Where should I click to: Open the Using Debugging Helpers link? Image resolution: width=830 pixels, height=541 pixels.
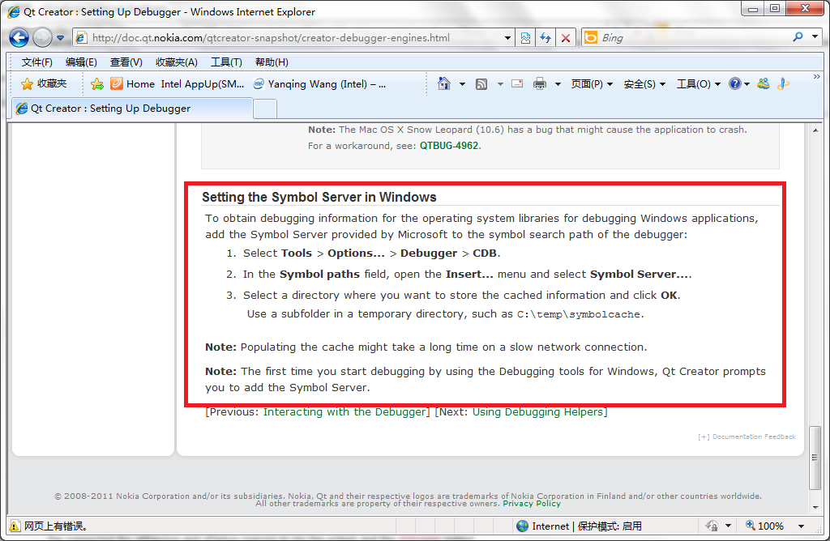pos(537,412)
